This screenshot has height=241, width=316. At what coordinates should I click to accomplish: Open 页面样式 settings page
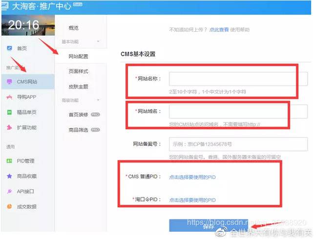tap(78, 71)
